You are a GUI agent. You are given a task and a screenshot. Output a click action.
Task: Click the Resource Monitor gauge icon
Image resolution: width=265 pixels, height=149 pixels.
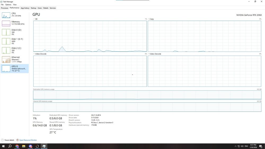pyautogui.click(x=17, y=140)
